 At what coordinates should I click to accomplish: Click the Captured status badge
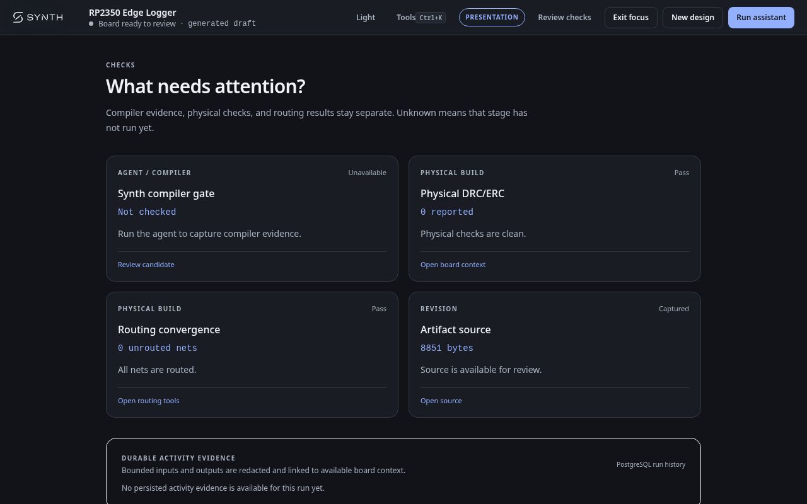[673, 309]
